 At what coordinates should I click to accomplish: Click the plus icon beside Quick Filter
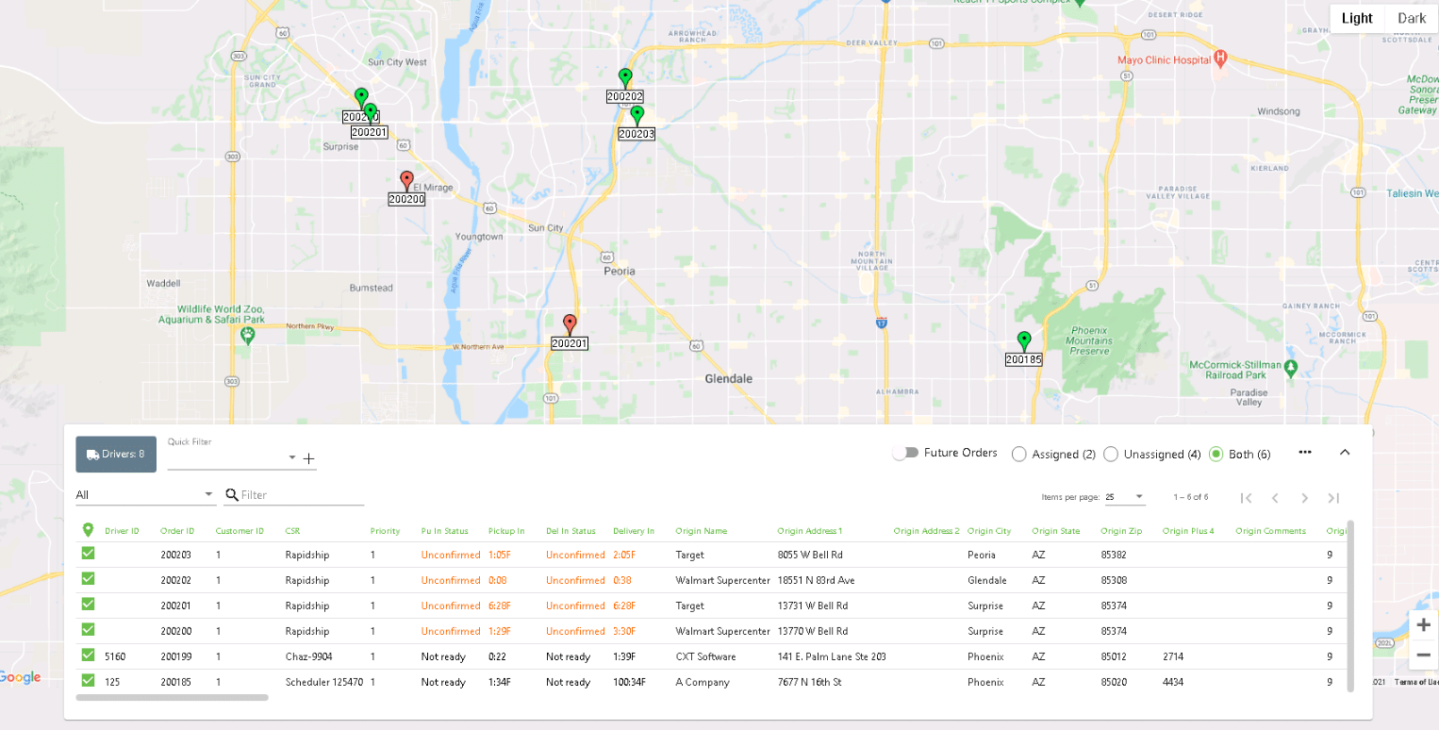(308, 459)
